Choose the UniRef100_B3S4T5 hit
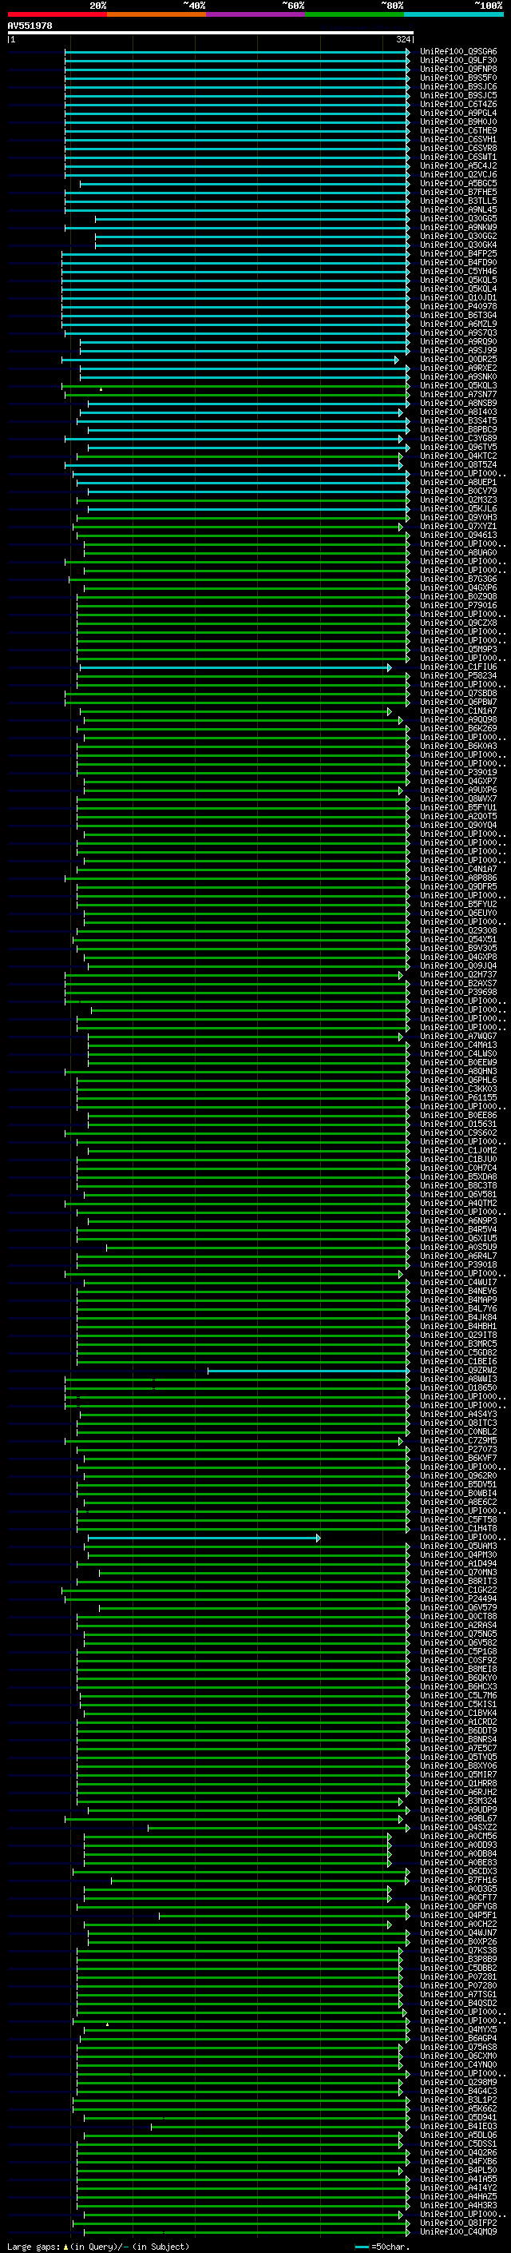 pos(458,420)
